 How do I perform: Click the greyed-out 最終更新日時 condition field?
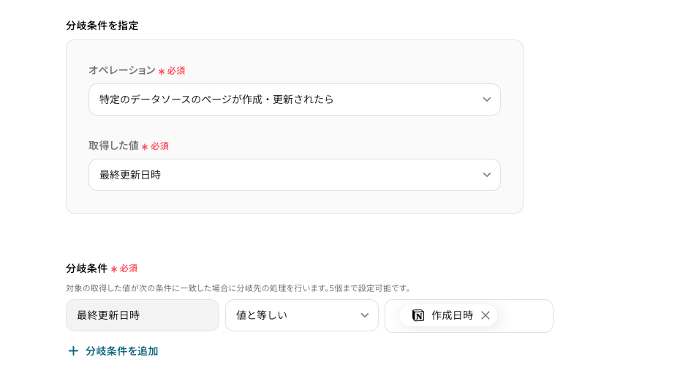coord(143,315)
